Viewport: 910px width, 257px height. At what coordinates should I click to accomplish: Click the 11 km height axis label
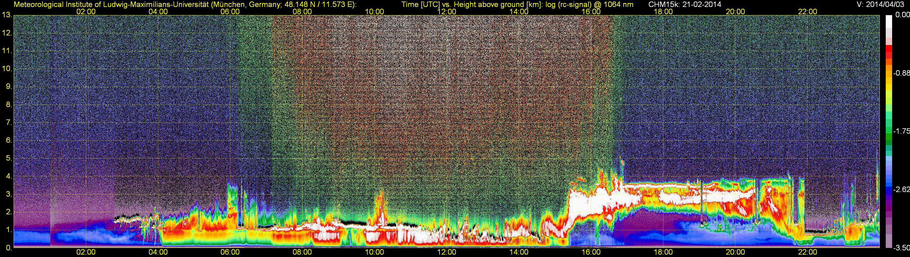7,51
